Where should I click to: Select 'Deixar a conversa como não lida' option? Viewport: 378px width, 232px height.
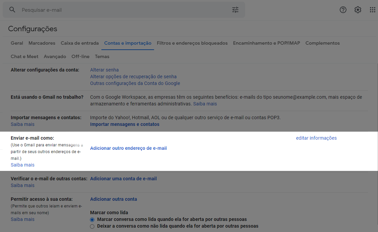point(92,226)
